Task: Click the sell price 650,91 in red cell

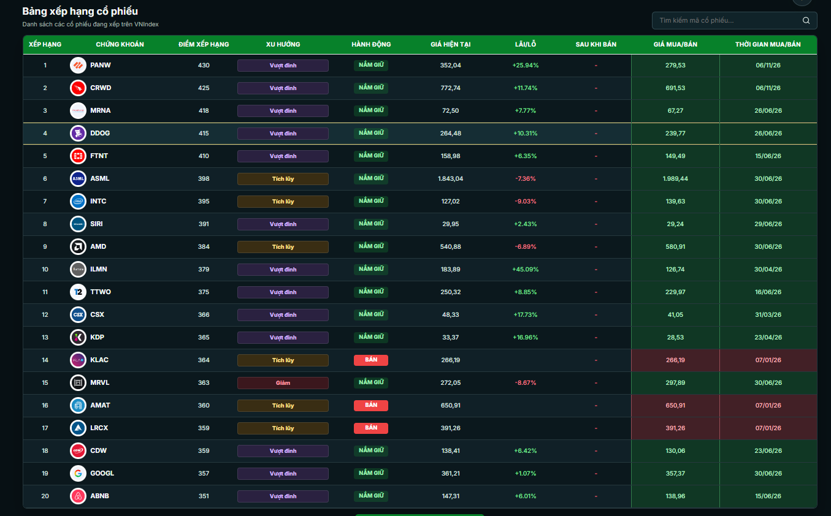Action: (x=675, y=405)
